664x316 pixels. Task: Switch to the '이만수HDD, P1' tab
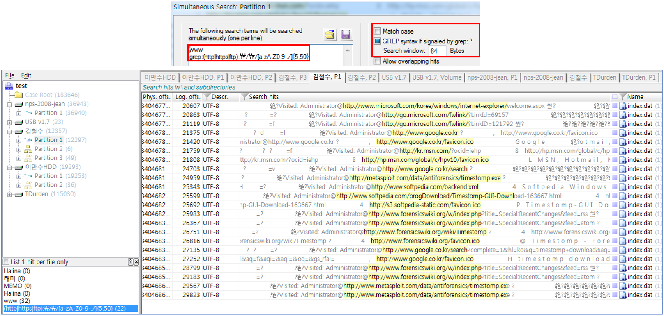pyautogui.click(x=203, y=77)
